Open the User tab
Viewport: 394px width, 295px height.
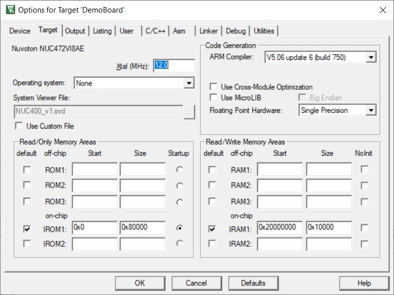point(126,31)
